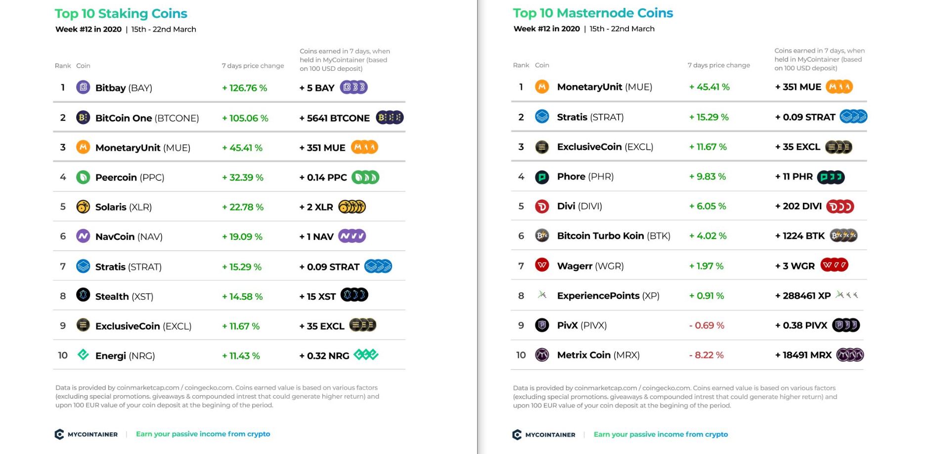Click the BitCoin One logo icon
929x454 pixels.
(x=83, y=117)
